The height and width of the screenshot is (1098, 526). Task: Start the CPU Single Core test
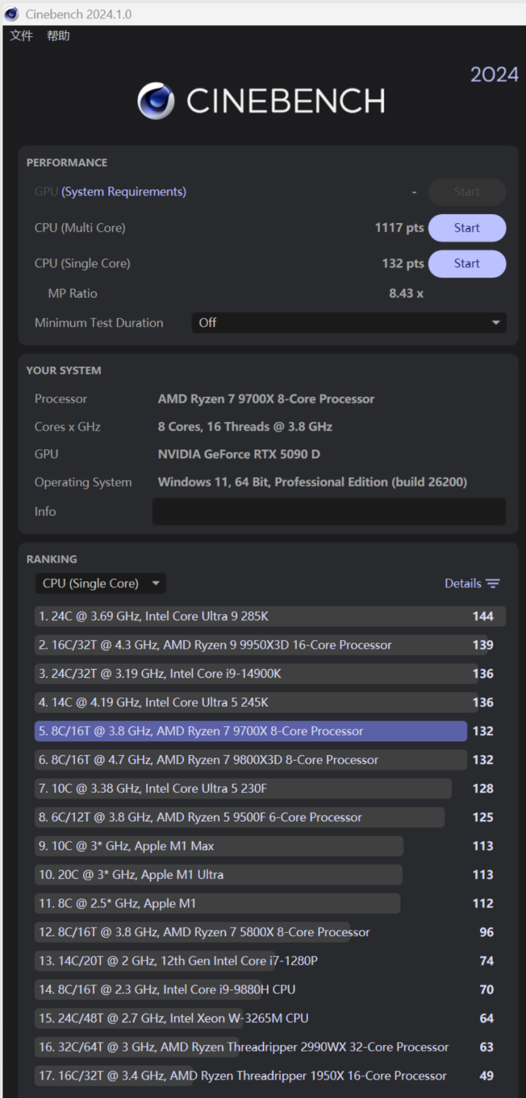[x=467, y=264]
